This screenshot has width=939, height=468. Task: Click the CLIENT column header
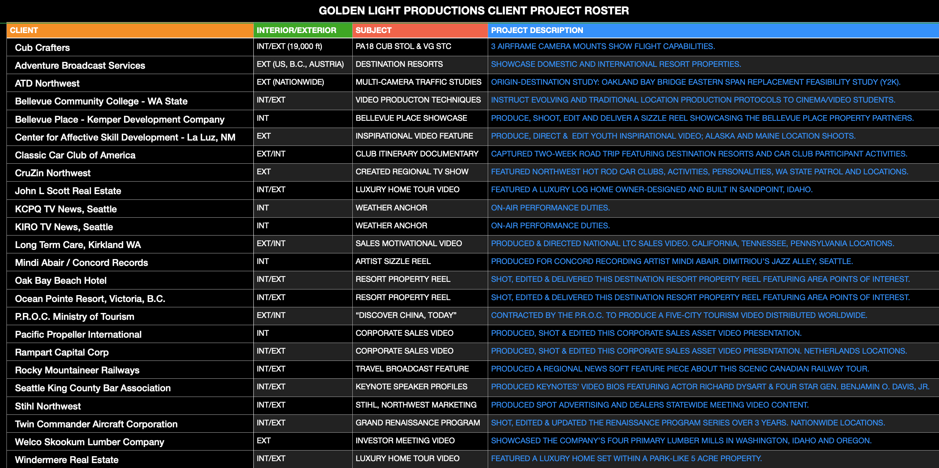(x=24, y=30)
